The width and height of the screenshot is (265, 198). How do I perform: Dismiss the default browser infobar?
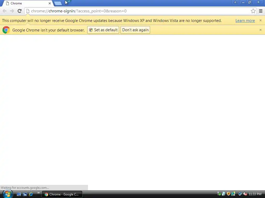pyautogui.click(x=260, y=30)
